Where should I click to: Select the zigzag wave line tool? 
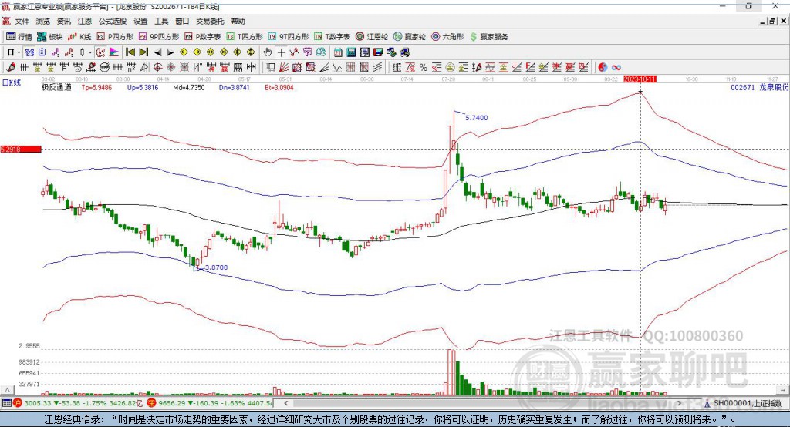point(338,67)
